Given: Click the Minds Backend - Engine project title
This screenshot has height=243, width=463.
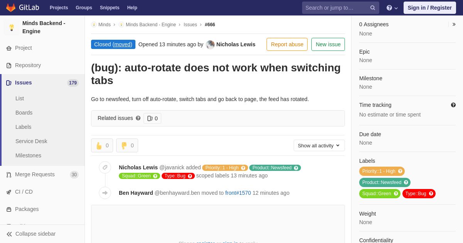Looking at the screenshot, I should pyautogui.click(x=44, y=27).
